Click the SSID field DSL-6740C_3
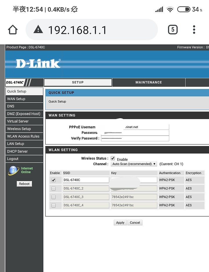Screen dimensions: 209x272 86,197
